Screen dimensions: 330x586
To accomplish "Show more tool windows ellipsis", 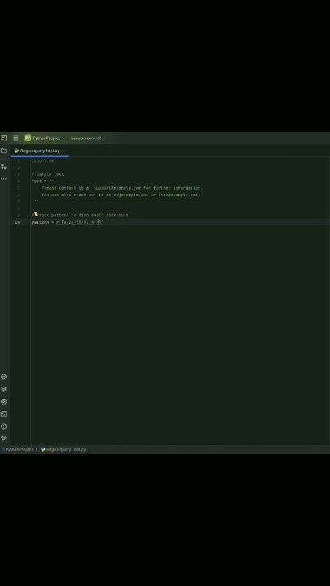I will point(4,178).
